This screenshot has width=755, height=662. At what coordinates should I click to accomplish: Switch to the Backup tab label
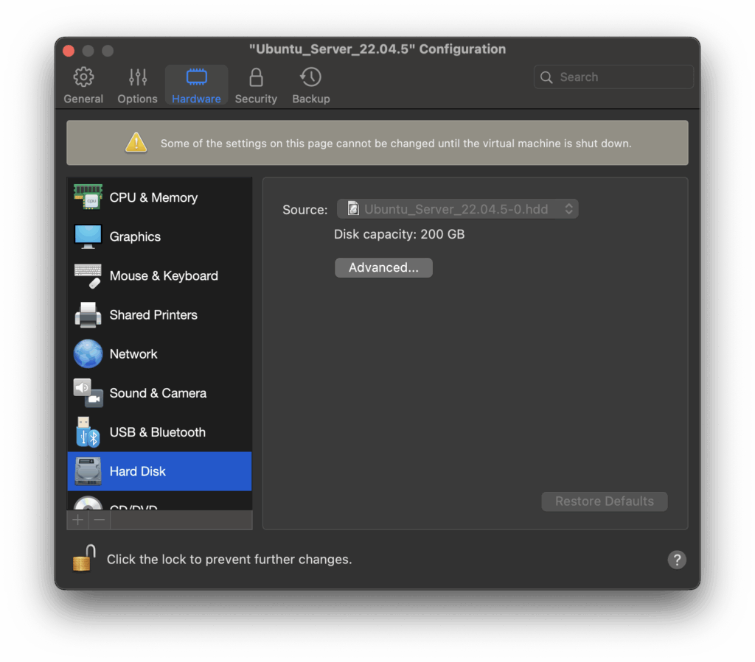[x=311, y=99]
